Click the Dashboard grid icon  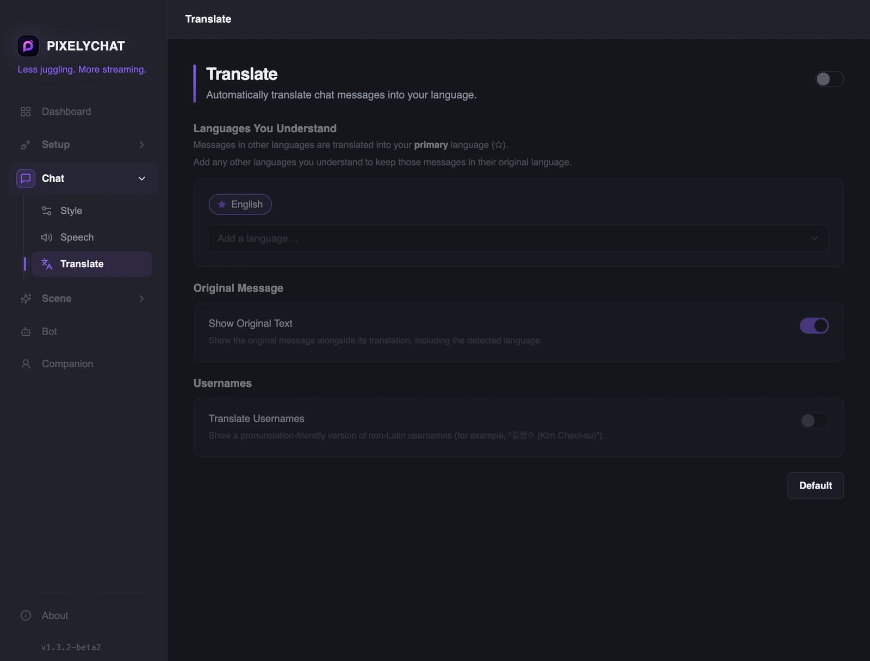coord(26,112)
